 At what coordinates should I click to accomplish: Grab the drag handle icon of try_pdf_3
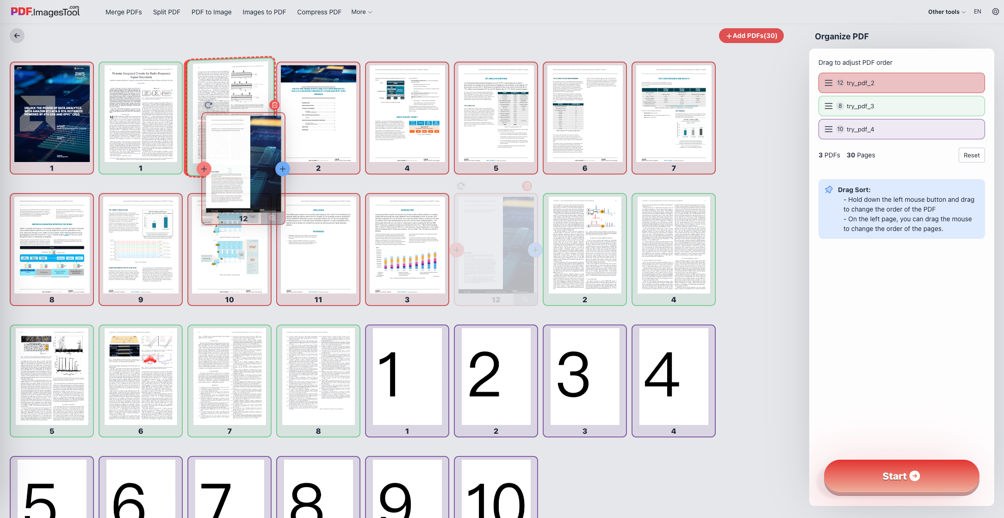click(829, 106)
